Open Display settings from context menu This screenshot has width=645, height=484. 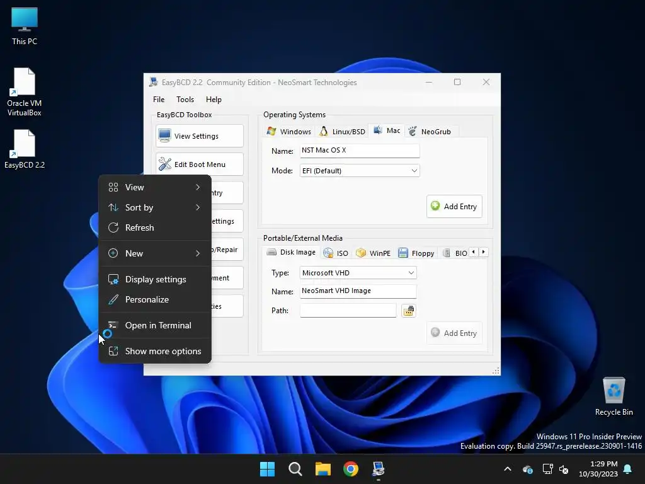155,279
